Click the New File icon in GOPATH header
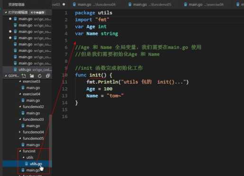244x176 pixels. coord(24,76)
